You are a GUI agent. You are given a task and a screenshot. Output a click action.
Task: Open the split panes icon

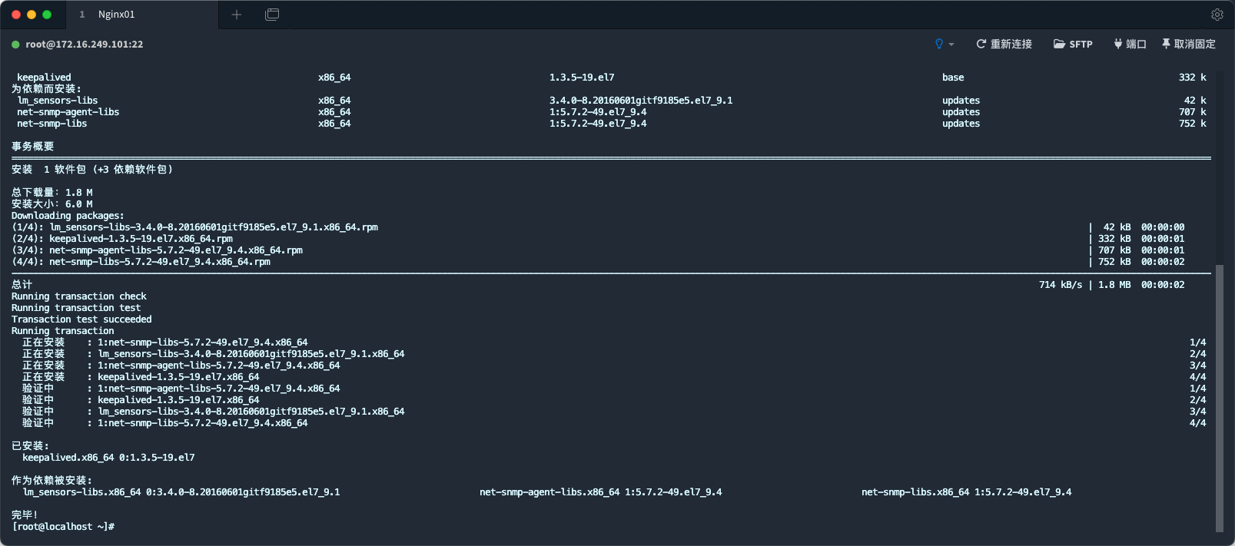[272, 15]
